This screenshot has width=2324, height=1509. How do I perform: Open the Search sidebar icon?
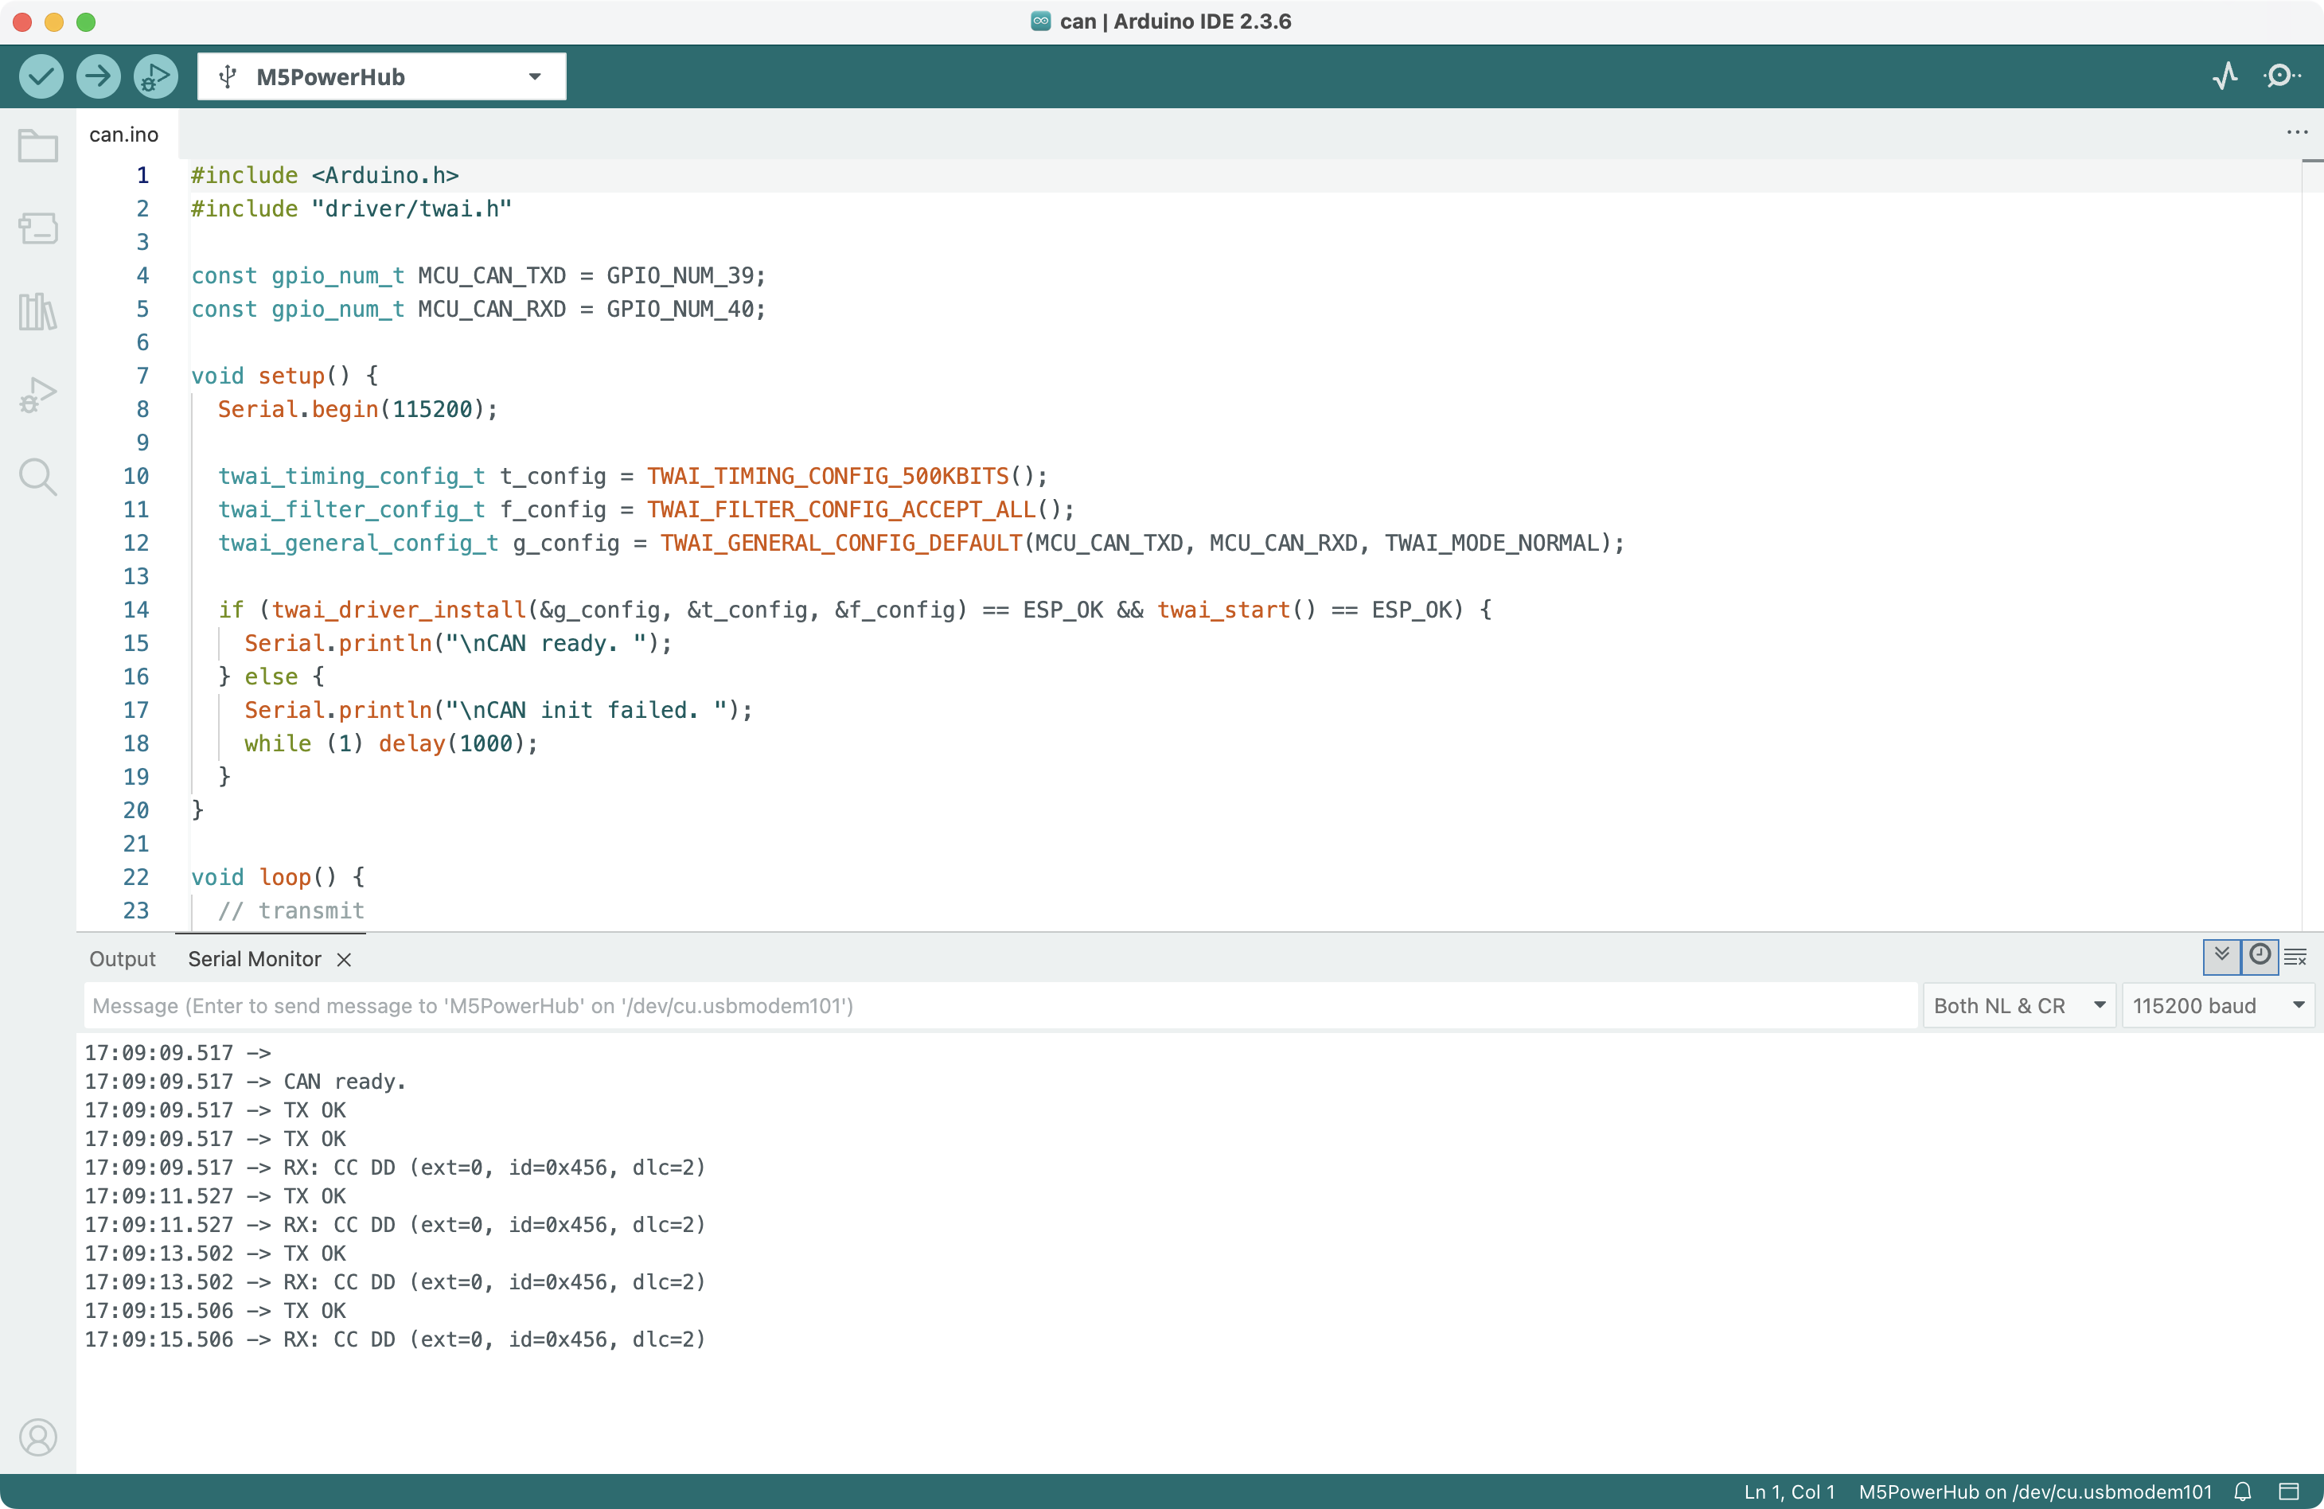(x=38, y=477)
